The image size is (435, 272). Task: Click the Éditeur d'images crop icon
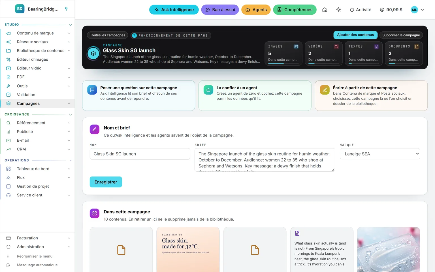pyautogui.click(x=8, y=59)
